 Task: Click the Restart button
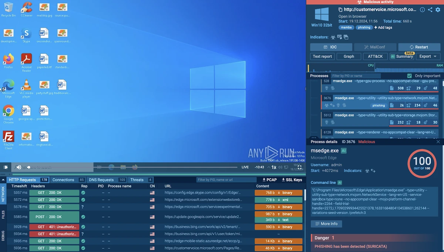(x=419, y=47)
